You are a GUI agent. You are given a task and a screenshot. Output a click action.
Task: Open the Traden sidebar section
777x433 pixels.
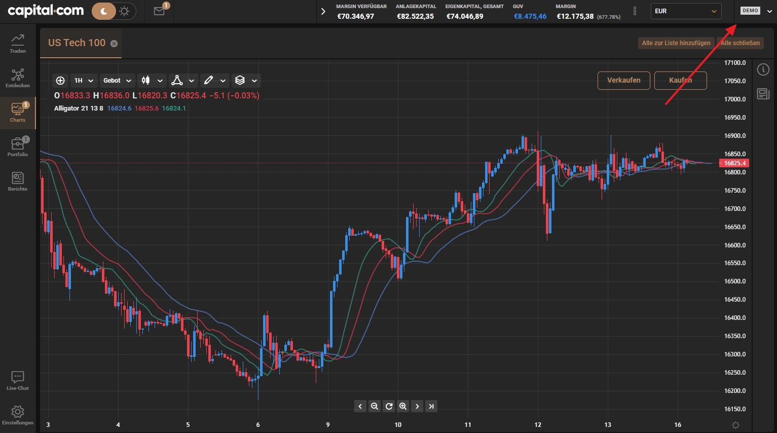tap(18, 44)
